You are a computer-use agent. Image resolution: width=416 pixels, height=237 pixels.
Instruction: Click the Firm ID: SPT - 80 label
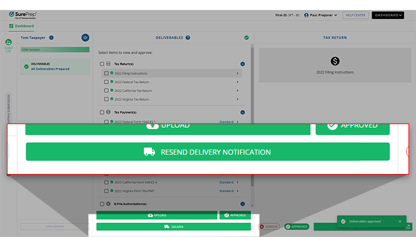[287, 15]
